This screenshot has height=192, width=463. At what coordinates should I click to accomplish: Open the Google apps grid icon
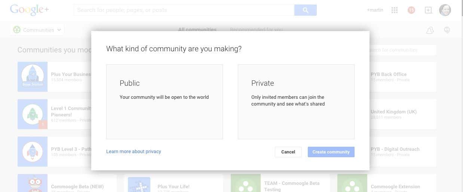click(394, 10)
